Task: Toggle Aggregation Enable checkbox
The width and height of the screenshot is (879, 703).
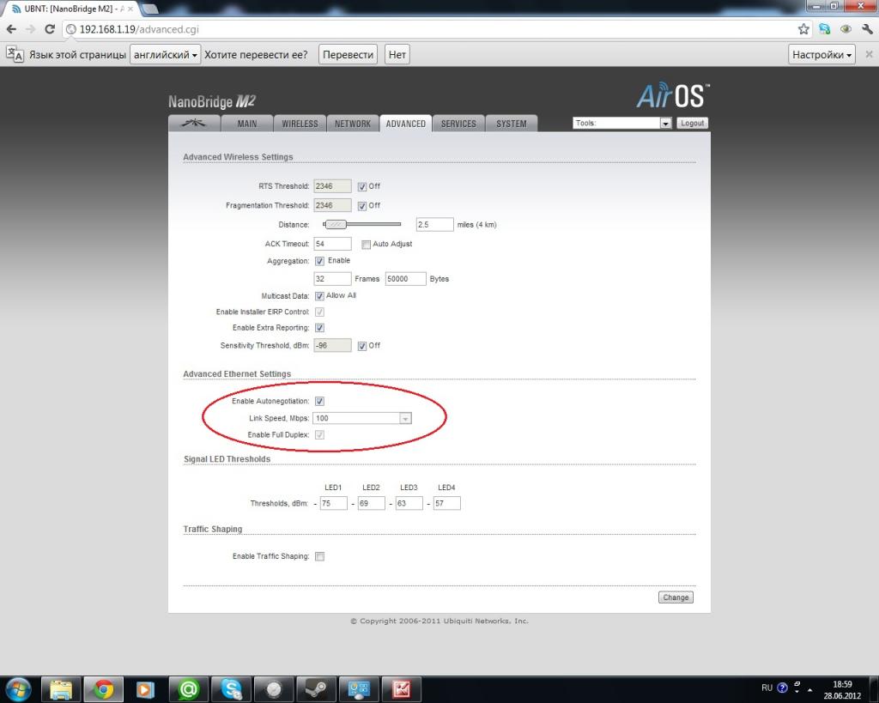Action: tap(319, 261)
